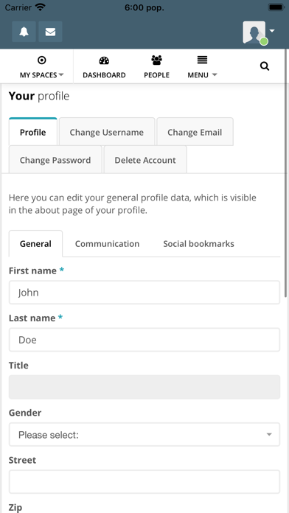Switch to Change Username tab
Viewport: 289px width, 513px height.
point(107,131)
